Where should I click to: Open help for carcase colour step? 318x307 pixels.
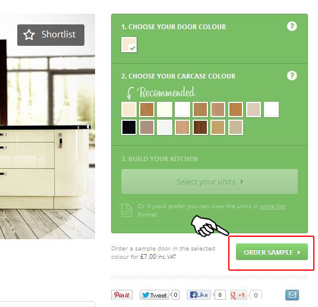point(292,76)
